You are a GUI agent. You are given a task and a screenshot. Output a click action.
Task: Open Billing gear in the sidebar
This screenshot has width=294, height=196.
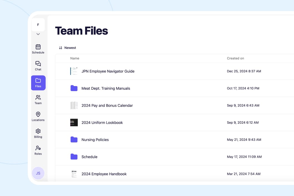tap(38, 133)
